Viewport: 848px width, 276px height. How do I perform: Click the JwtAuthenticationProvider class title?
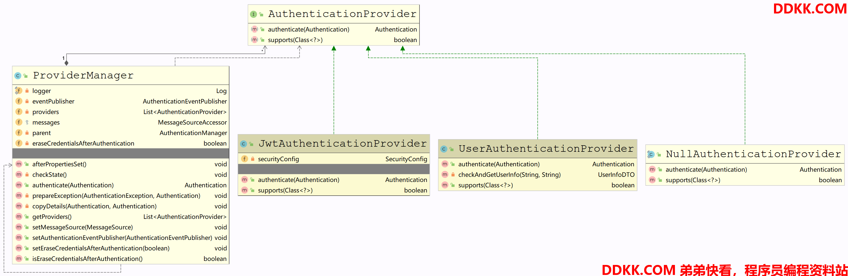(342, 144)
